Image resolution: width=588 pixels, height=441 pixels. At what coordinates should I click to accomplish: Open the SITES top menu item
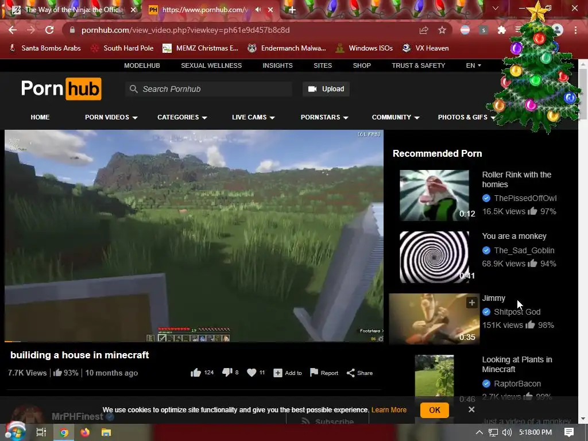[x=323, y=65]
